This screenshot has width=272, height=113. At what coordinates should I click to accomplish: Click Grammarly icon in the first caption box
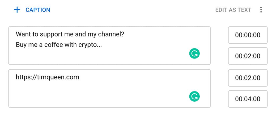(194, 54)
